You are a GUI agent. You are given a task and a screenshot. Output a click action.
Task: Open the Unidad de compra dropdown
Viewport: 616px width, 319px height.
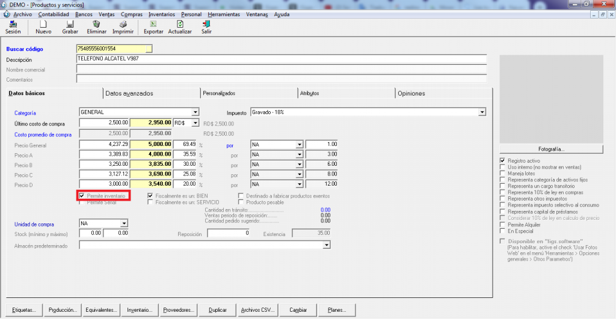[124, 223]
